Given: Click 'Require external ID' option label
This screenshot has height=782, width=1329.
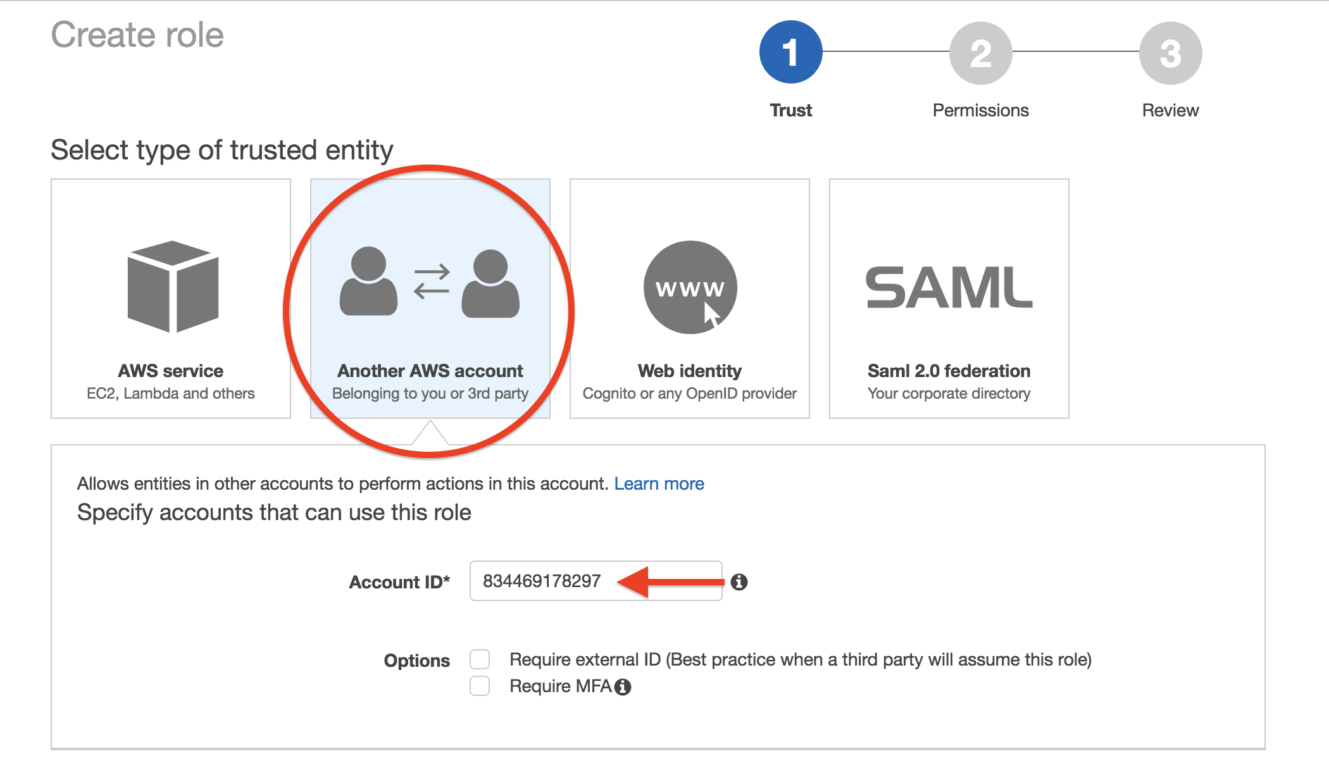Looking at the screenshot, I should (x=801, y=660).
